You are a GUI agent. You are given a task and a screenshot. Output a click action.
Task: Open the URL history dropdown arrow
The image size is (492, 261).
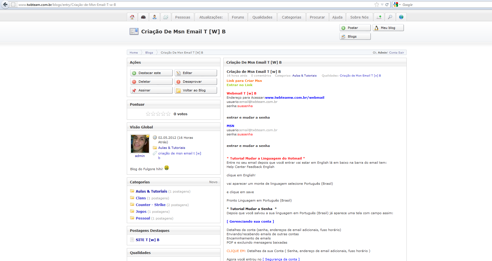(382, 4)
